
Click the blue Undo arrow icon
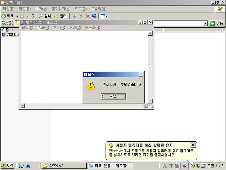click(x=94, y=16)
